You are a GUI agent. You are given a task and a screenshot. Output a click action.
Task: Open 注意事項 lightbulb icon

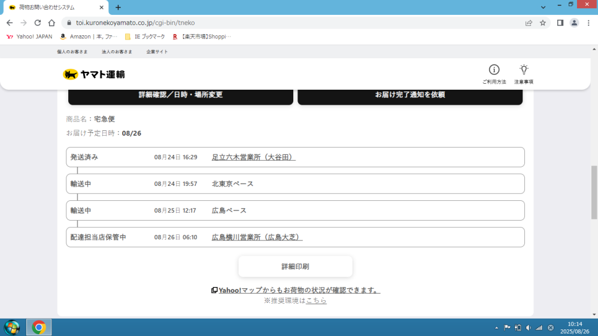tap(524, 74)
